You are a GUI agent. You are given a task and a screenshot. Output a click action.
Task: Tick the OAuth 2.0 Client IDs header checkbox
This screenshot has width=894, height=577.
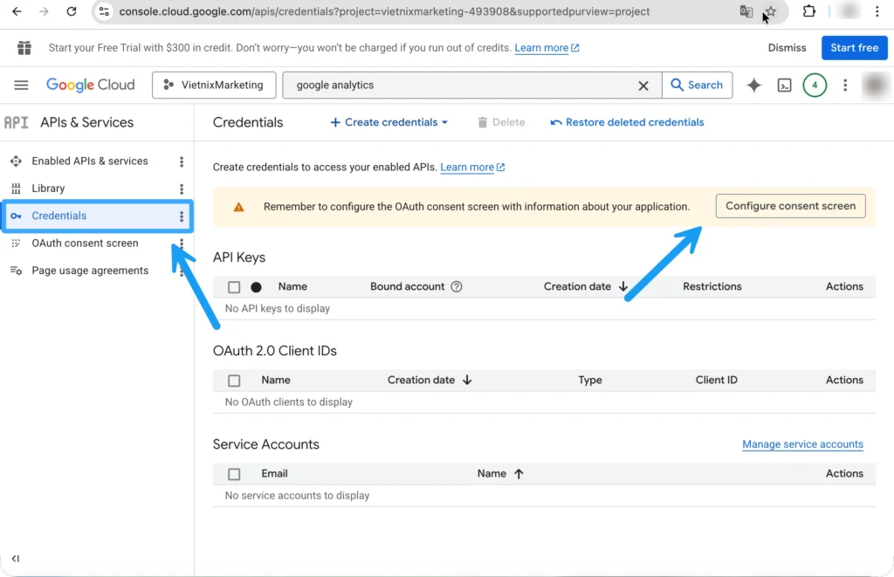tap(234, 381)
